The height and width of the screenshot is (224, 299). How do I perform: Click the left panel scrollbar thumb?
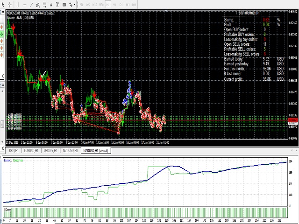2,124
